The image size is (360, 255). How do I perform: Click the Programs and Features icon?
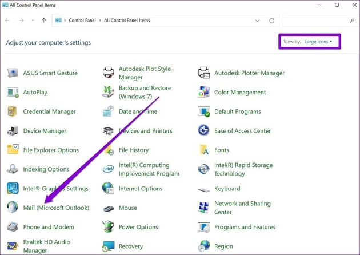204,227
